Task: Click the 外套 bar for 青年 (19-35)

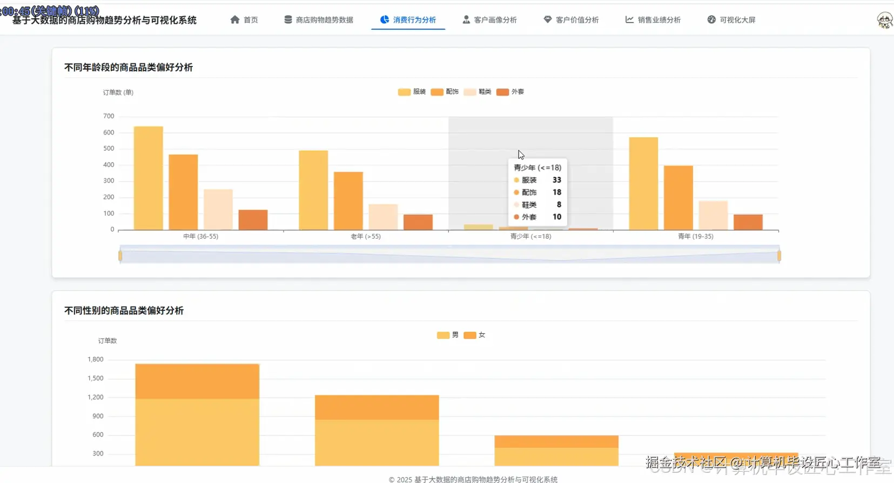Action: 748,222
